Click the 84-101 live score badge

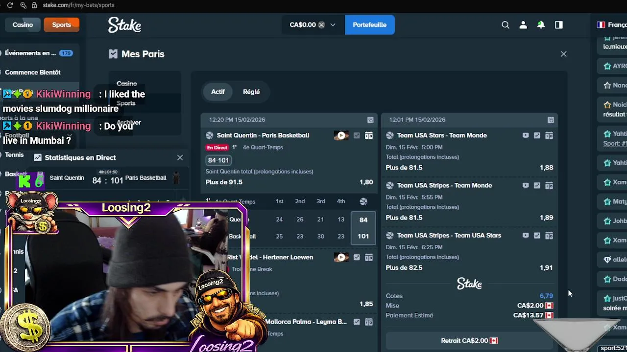tap(218, 160)
